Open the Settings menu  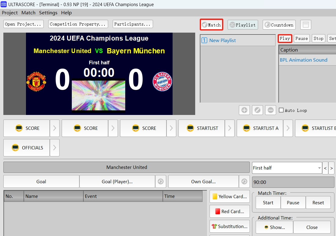(48, 13)
